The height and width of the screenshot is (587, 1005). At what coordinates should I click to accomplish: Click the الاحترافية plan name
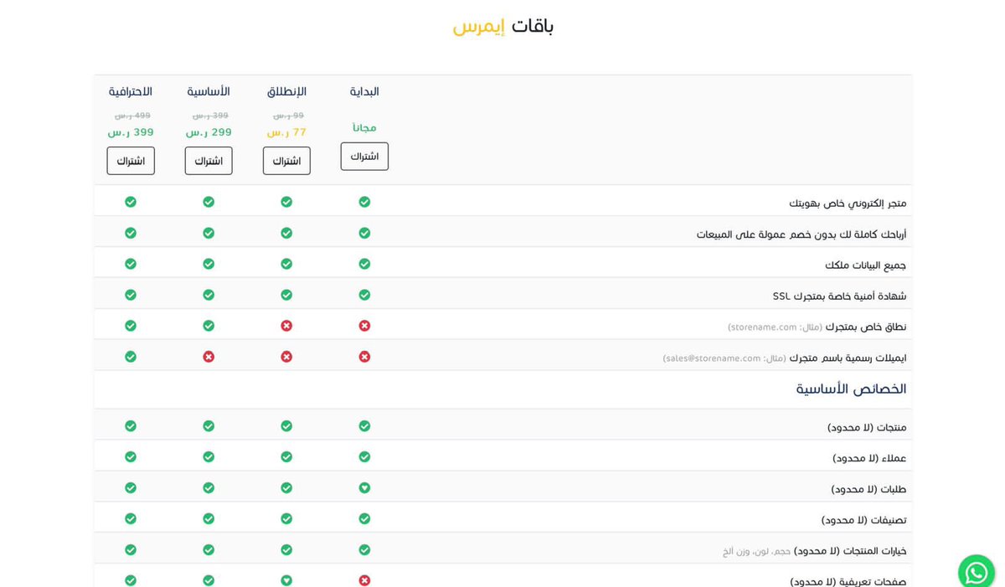(131, 91)
